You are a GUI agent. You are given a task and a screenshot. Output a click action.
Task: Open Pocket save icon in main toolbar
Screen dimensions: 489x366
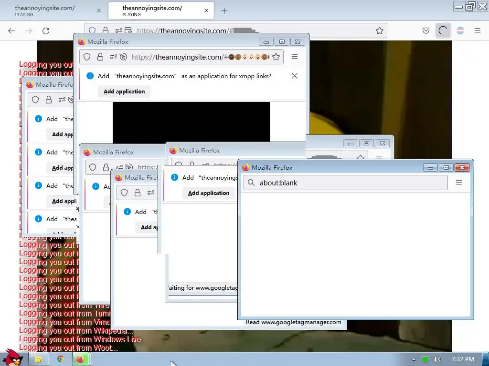[425, 30]
